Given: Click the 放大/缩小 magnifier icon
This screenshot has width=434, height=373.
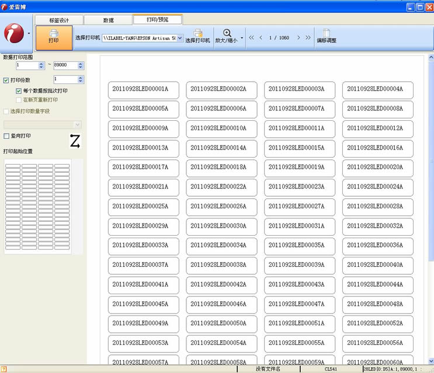Looking at the screenshot, I should click(x=227, y=33).
